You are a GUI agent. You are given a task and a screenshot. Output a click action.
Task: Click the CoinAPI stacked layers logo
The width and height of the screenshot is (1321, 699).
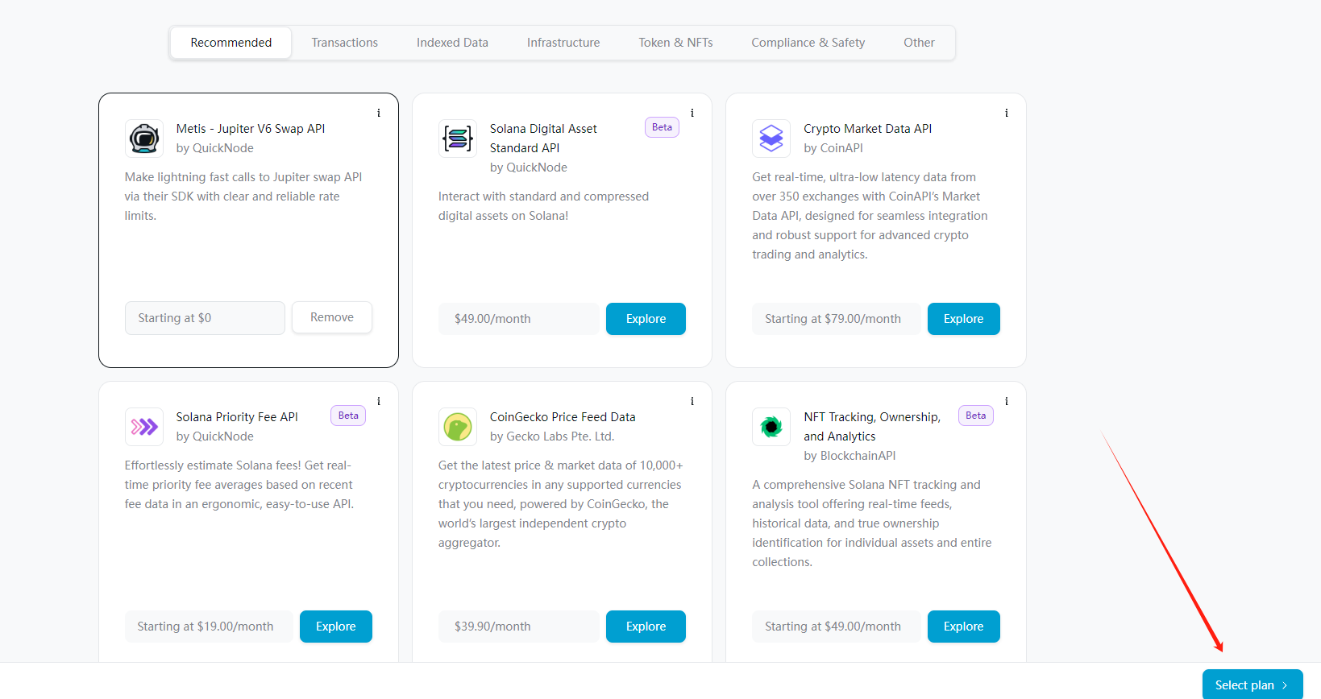771,139
